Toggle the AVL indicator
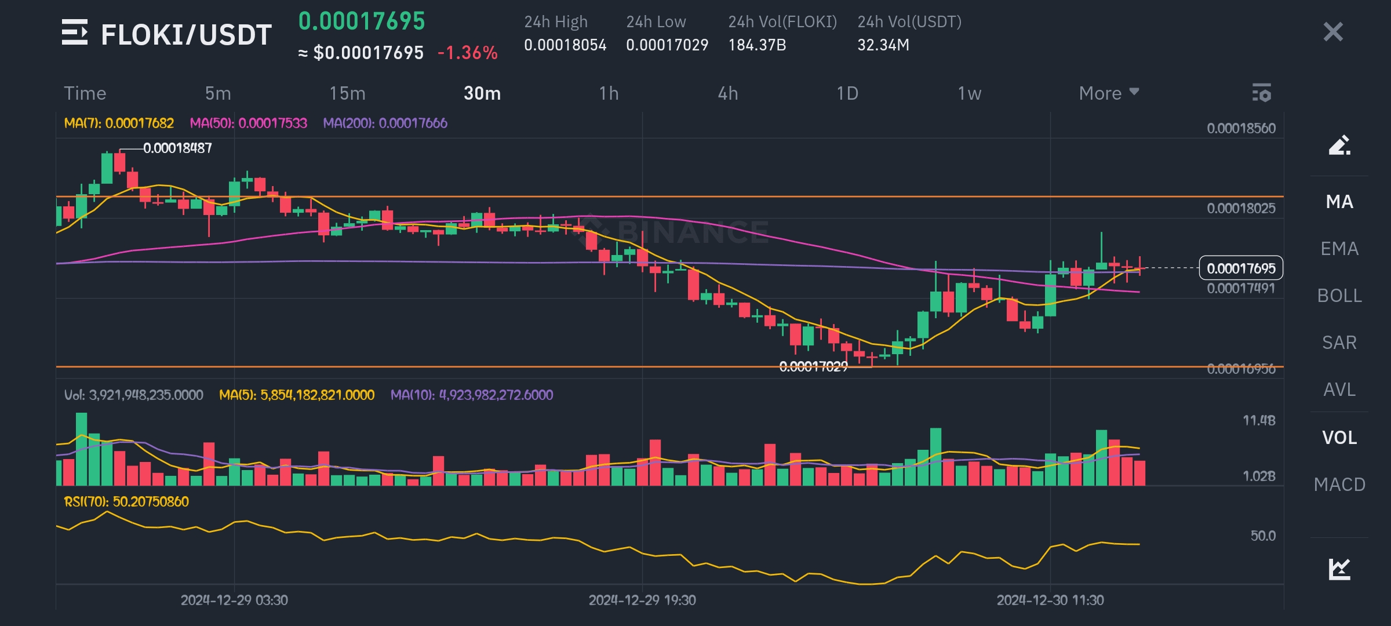Image resolution: width=1391 pixels, height=626 pixels. coord(1339,390)
